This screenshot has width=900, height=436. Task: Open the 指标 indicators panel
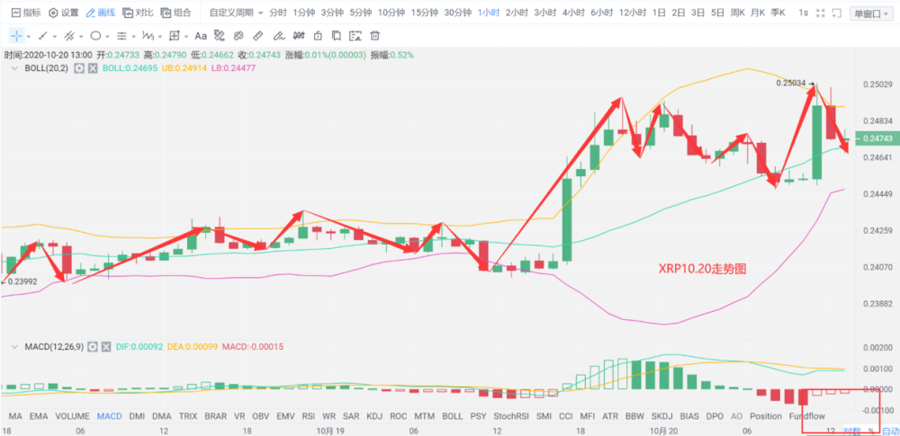pos(26,13)
